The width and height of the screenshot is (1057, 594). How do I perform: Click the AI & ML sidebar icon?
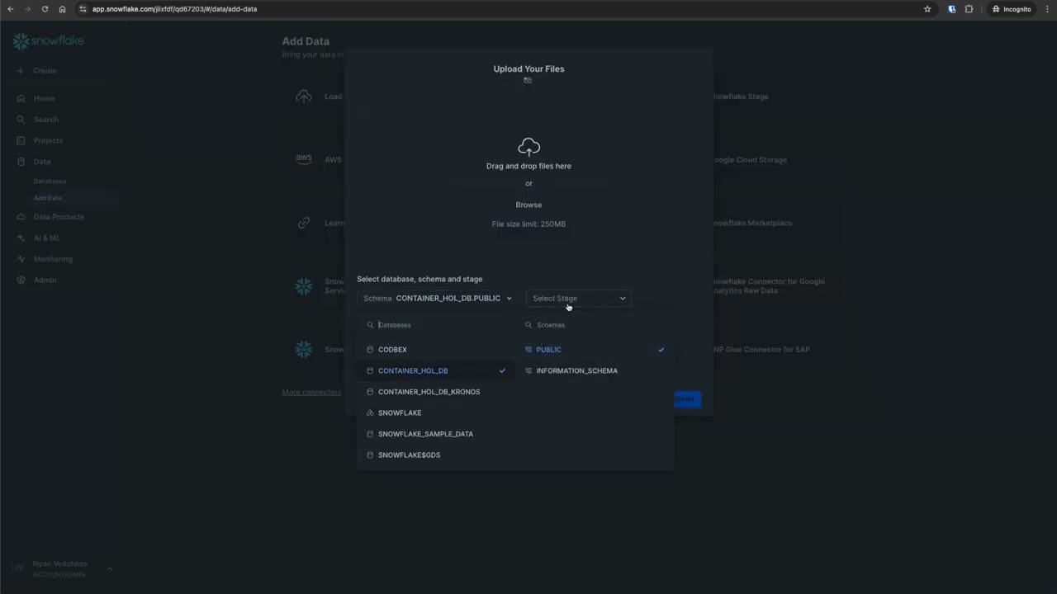[21, 238]
